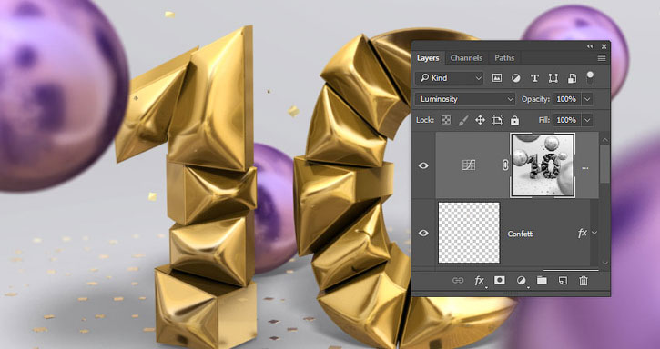660x349 pixels.
Task: Filter for pixel layers
Action: 497,78
